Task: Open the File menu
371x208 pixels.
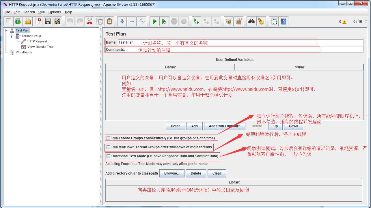Action: tap(7, 12)
